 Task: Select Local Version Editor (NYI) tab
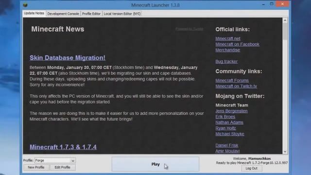point(122,14)
